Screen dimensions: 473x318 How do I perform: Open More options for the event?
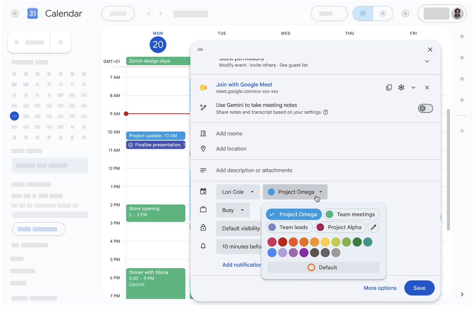tap(380, 288)
